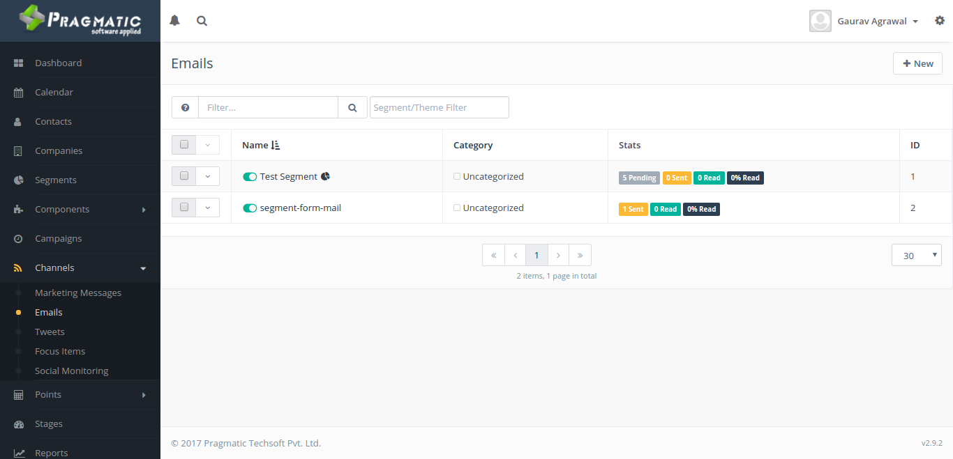Toggle the published switch for segment-form-mail

pos(250,208)
